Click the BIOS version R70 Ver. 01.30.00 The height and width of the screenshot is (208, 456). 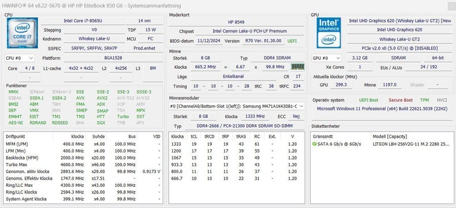click(263, 41)
